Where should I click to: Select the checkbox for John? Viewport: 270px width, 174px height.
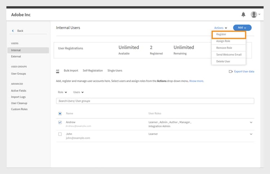click(x=60, y=134)
